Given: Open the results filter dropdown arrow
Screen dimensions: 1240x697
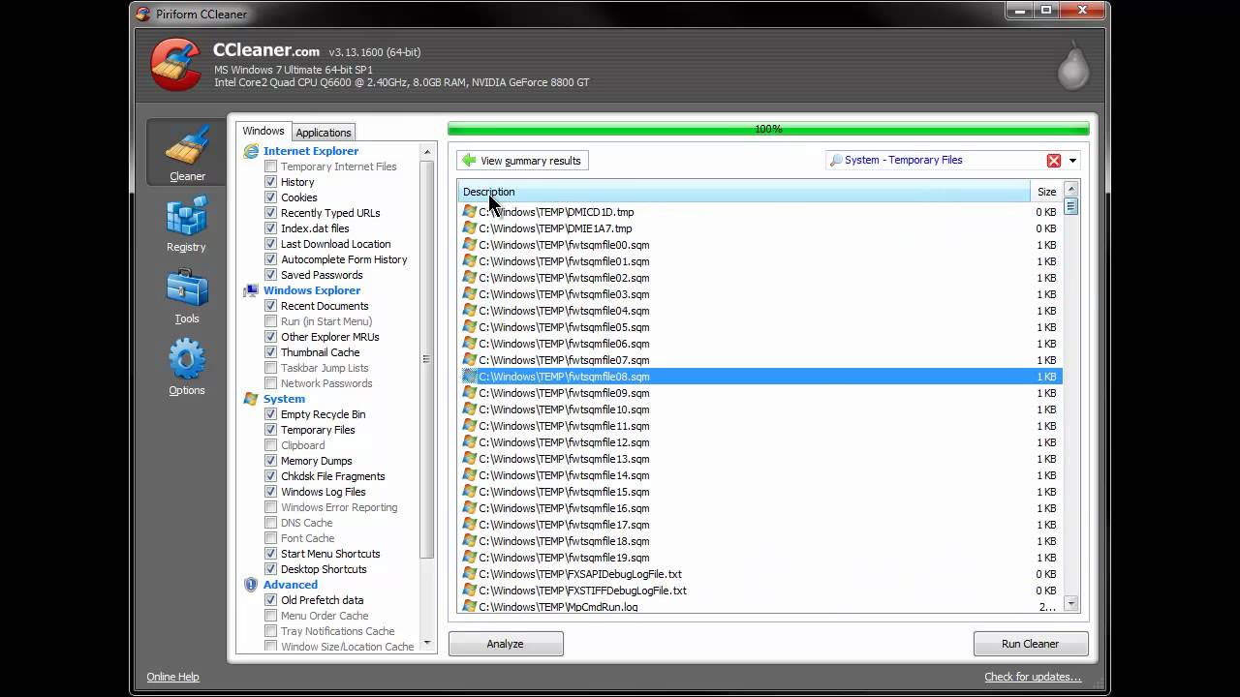Looking at the screenshot, I should pos(1072,161).
